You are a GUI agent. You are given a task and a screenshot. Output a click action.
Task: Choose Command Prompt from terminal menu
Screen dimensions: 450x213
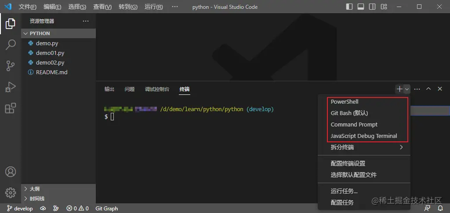click(364, 125)
